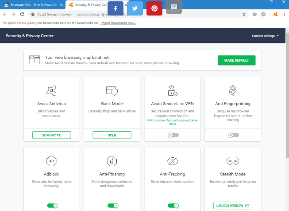Screen dimensions: 289x211
Task: Click 'Block viruses and ransomware' description
Action: tap(51, 113)
